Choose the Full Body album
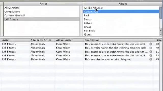Screen dimensions: 163x91 121,31
